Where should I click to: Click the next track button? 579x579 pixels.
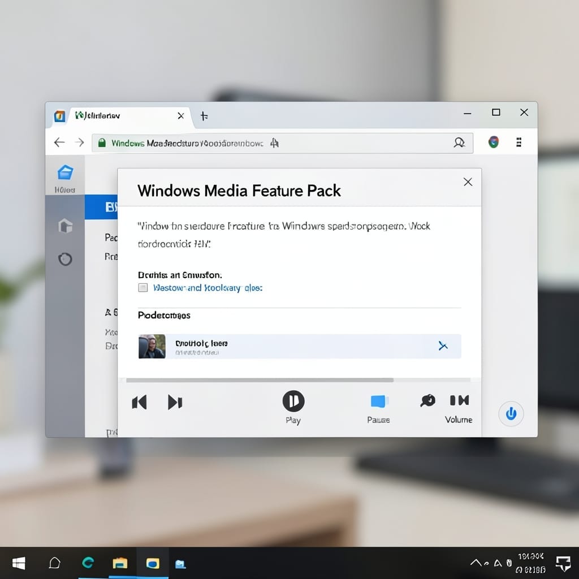pos(175,402)
